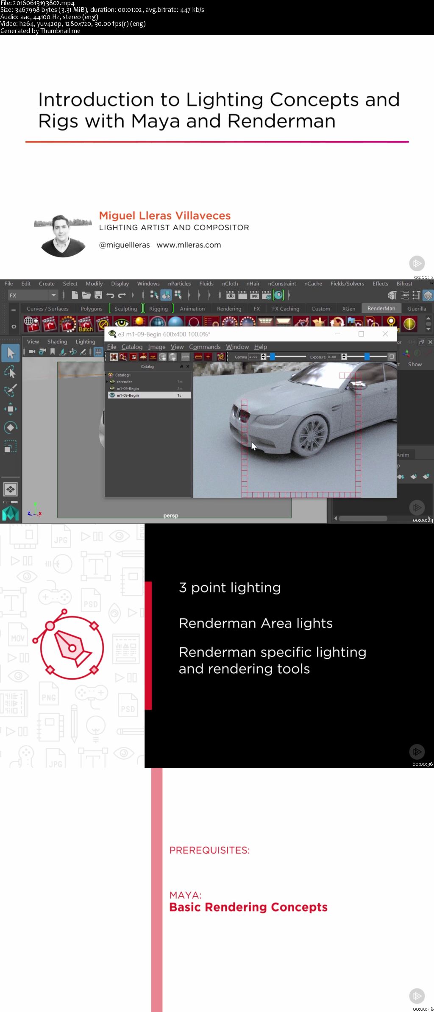Viewport: 434px width, 1012px height.
Task: Pick the Scale tool
Action: click(x=11, y=446)
